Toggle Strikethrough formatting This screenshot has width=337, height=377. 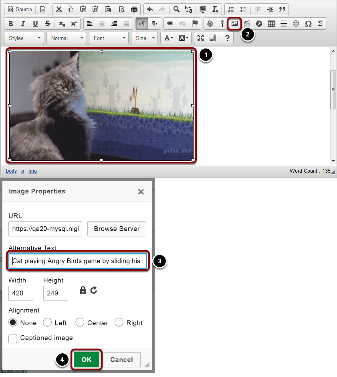pyautogui.click(x=48, y=24)
